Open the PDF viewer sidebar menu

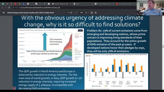[4, 13]
